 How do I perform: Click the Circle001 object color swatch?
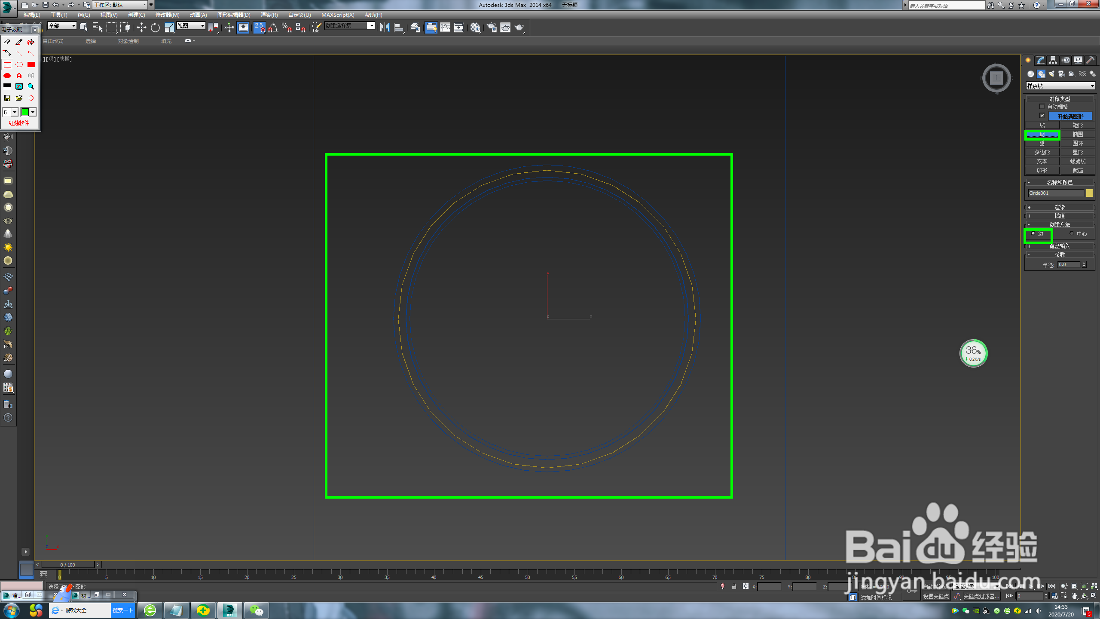tap(1089, 193)
